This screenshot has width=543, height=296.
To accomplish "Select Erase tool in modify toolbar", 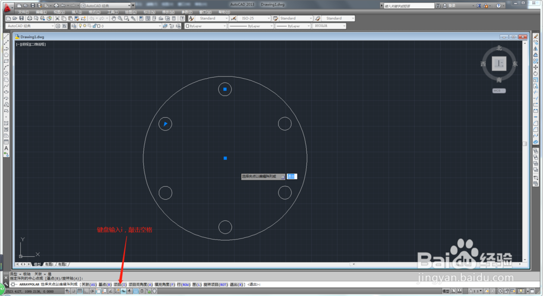I will [536, 36].
